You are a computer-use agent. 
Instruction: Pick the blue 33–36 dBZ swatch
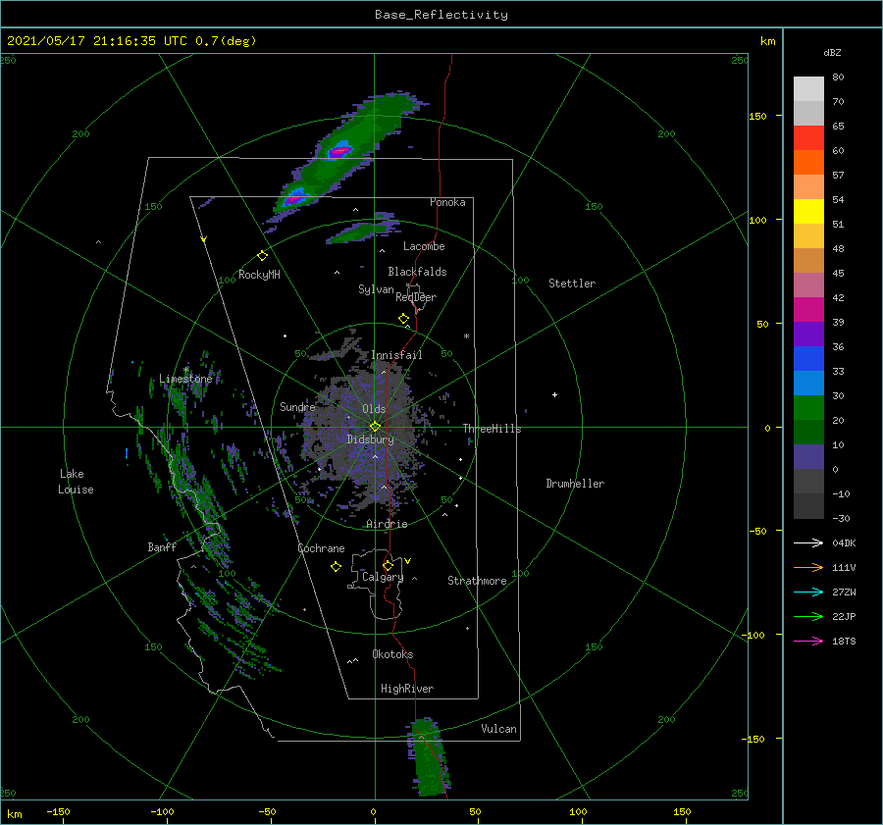click(x=808, y=359)
